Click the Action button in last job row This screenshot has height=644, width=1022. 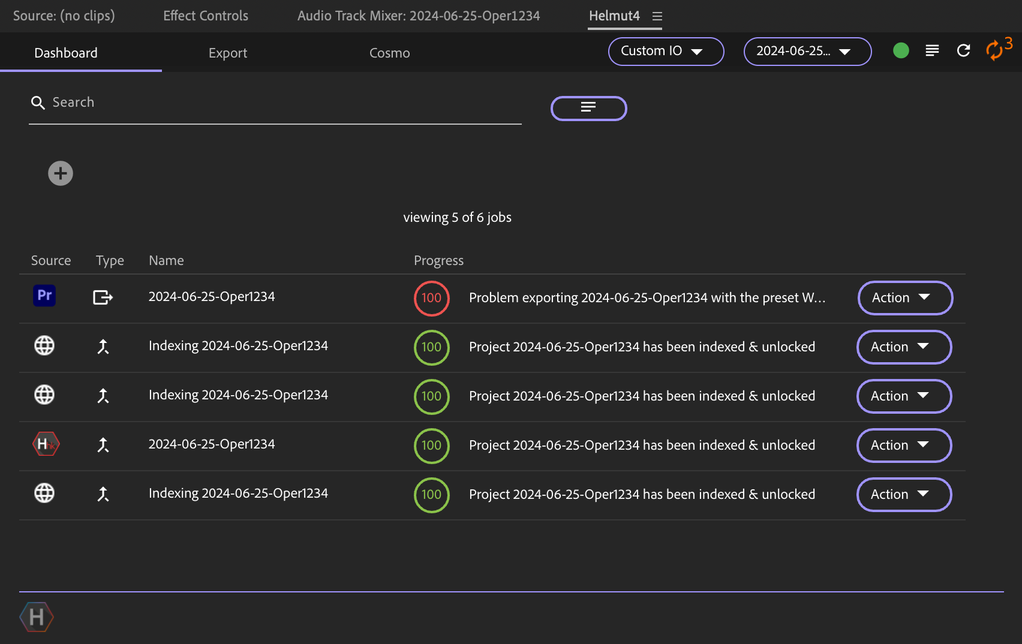coord(904,495)
